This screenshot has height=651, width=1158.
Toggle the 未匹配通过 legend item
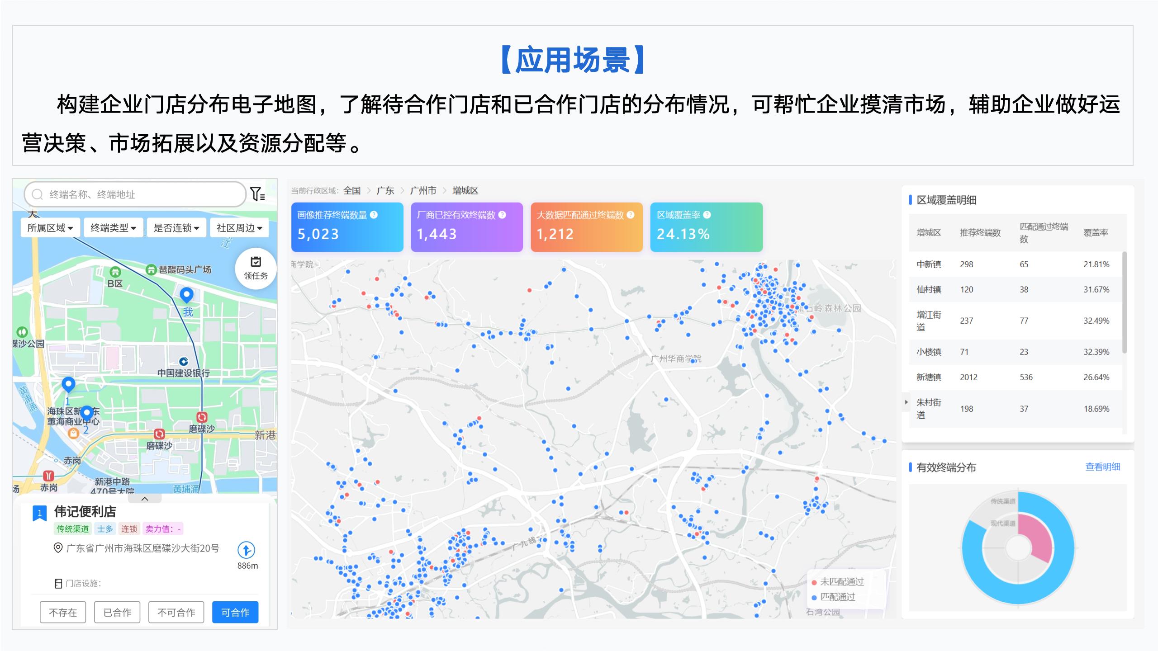pos(838,582)
